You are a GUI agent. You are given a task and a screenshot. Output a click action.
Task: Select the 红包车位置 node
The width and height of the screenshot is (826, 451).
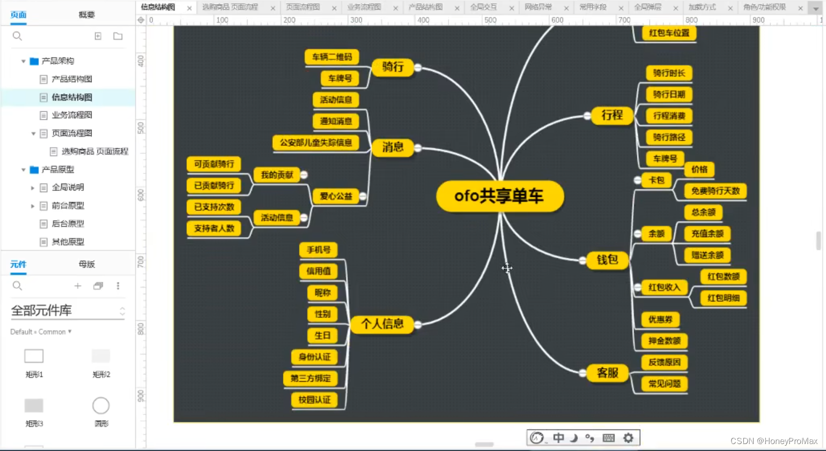point(669,33)
